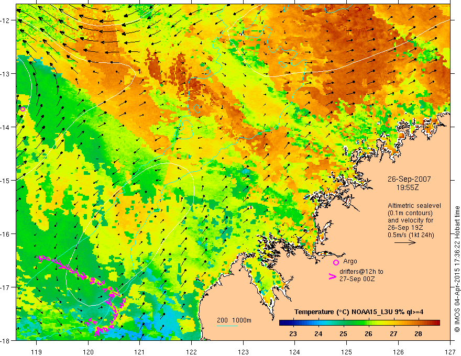The height and width of the screenshot is (356, 461).
Task: Click latitude label -12
Action: click(6, 20)
